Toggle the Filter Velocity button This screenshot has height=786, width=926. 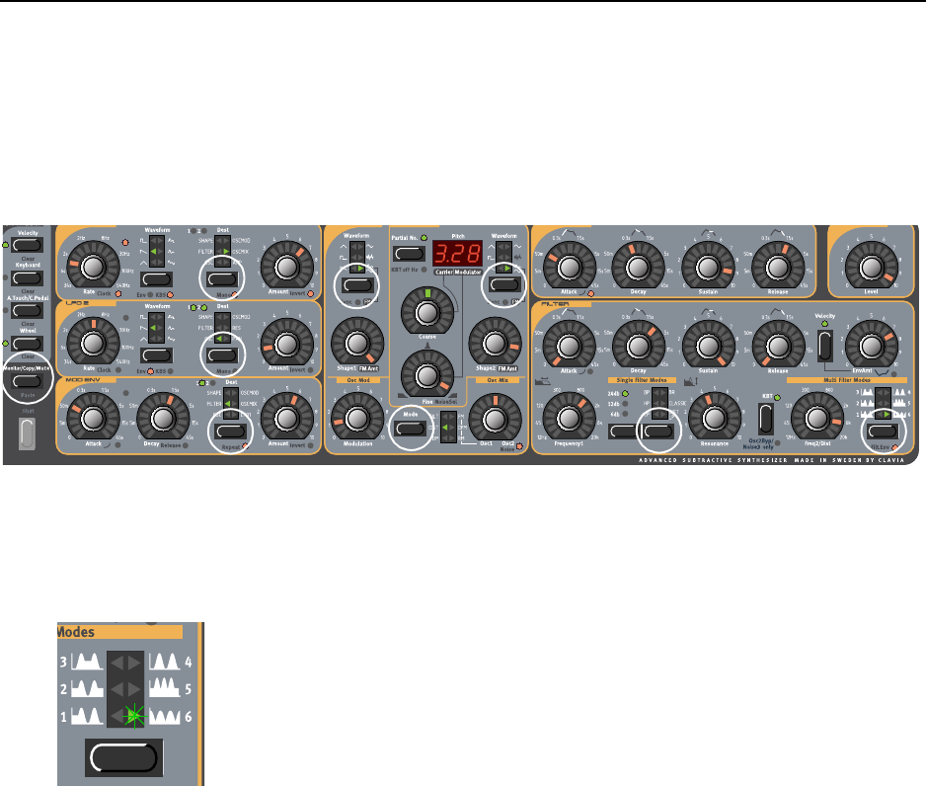coord(825,346)
